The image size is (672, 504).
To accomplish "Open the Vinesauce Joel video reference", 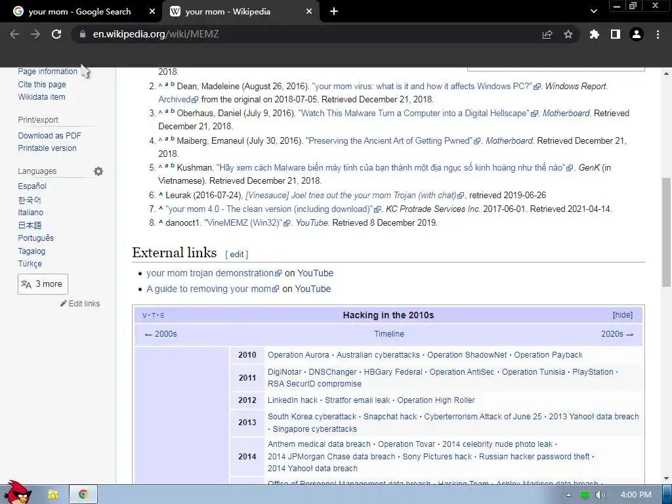I will coord(354,196).
